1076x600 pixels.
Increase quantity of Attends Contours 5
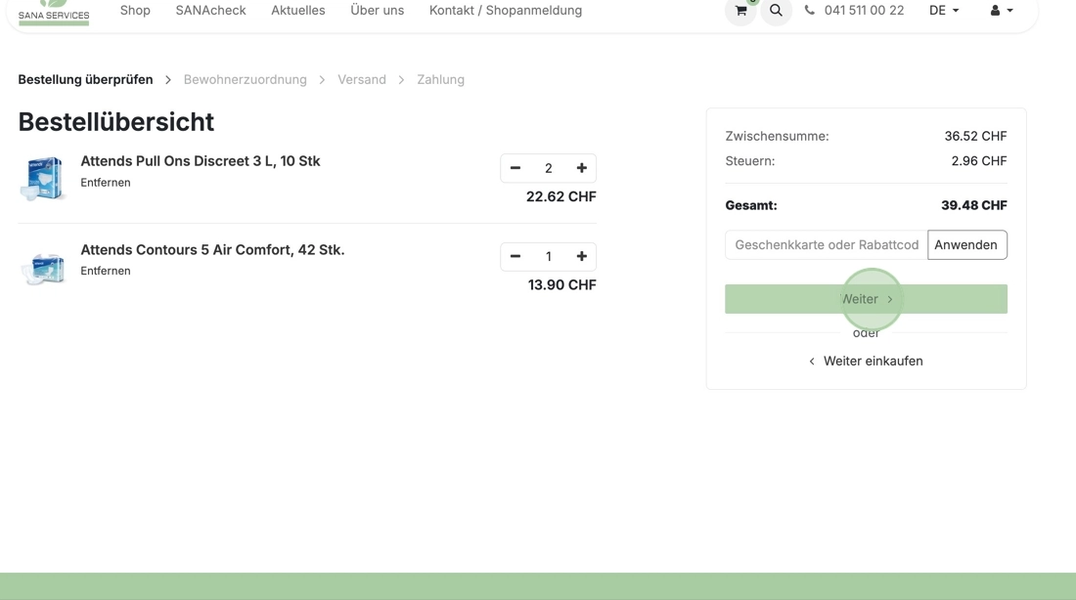coord(581,256)
